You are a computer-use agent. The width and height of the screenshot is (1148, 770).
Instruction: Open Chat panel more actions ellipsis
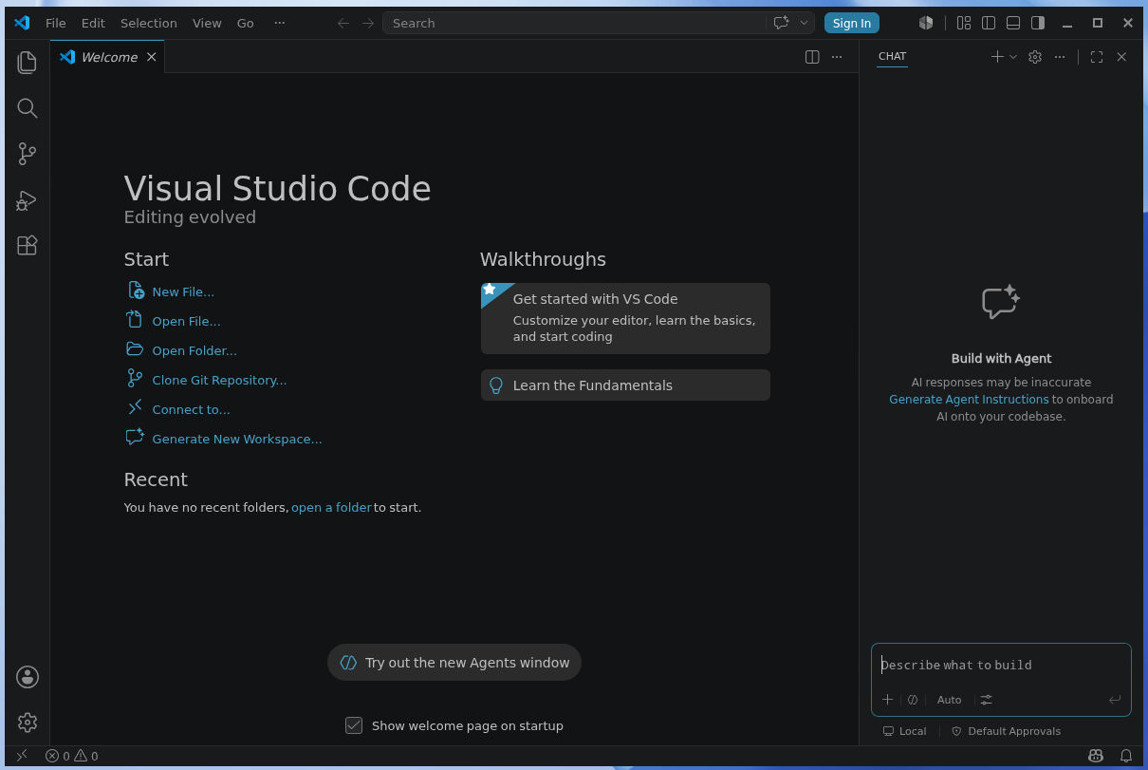[x=1060, y=57]
